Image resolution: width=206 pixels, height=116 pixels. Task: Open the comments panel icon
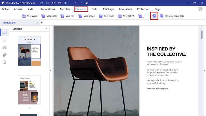(x=4, y=47)
